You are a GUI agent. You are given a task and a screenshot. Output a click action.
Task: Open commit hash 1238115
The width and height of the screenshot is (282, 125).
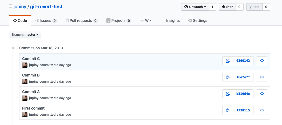click(x=243, y=110)
